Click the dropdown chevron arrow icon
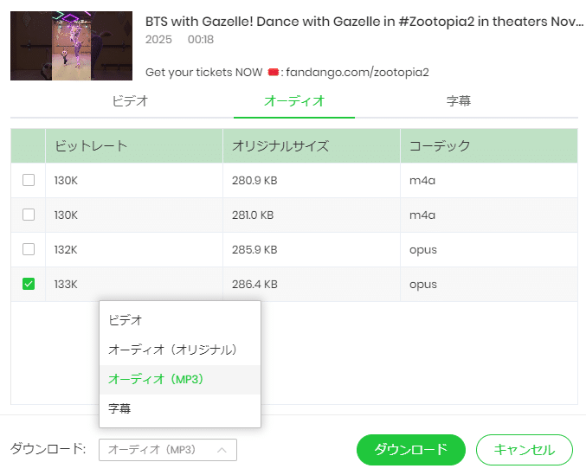The width and height of the screenshot is (586, 475). pyautogui.click(x=222, y=450)
